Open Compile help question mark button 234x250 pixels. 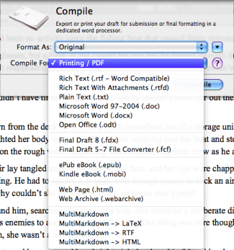(217, 63)
